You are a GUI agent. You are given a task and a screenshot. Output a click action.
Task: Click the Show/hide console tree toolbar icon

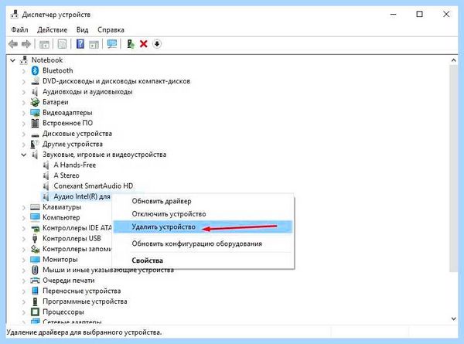44,44
